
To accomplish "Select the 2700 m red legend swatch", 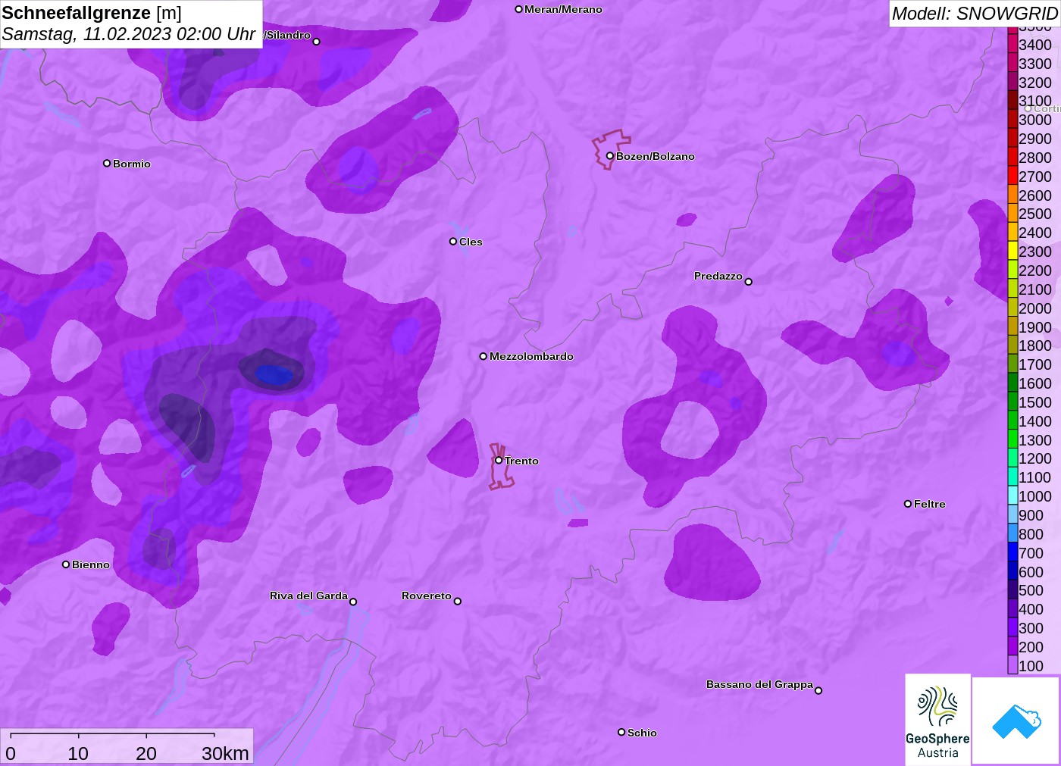I will (1012, 176).
